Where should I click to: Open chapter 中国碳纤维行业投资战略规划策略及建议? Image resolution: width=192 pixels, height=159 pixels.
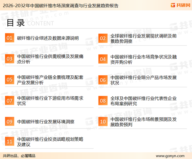click(50, 142)
